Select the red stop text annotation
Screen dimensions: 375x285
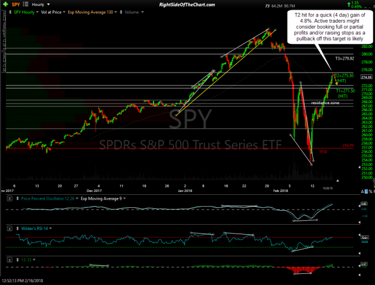click(x=323, y=152)
